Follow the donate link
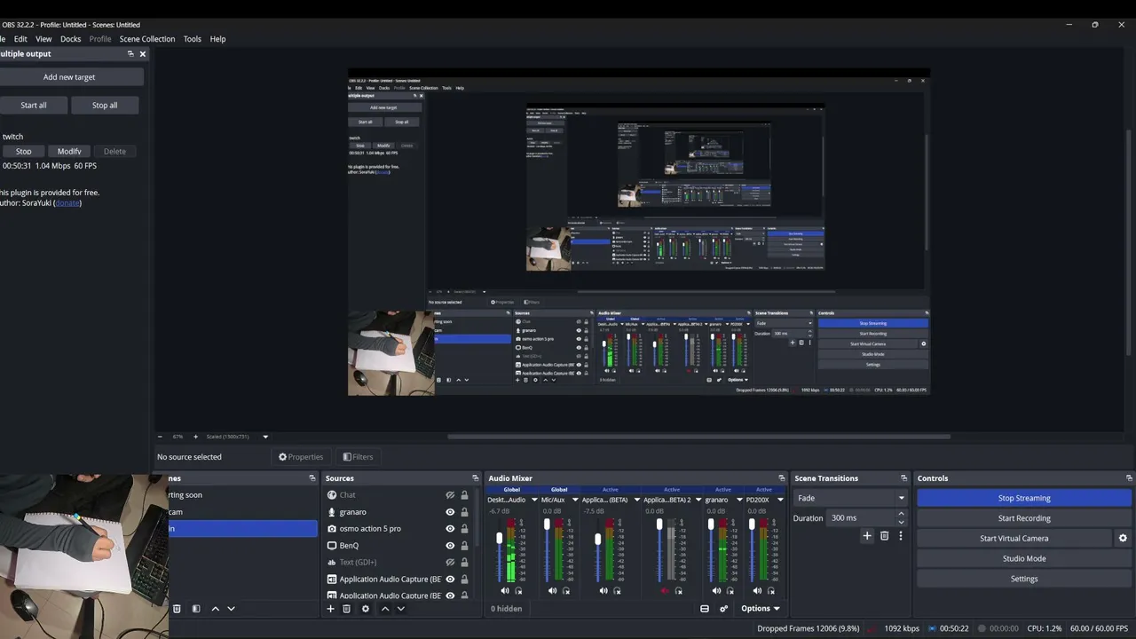 [x=68, y=203]
